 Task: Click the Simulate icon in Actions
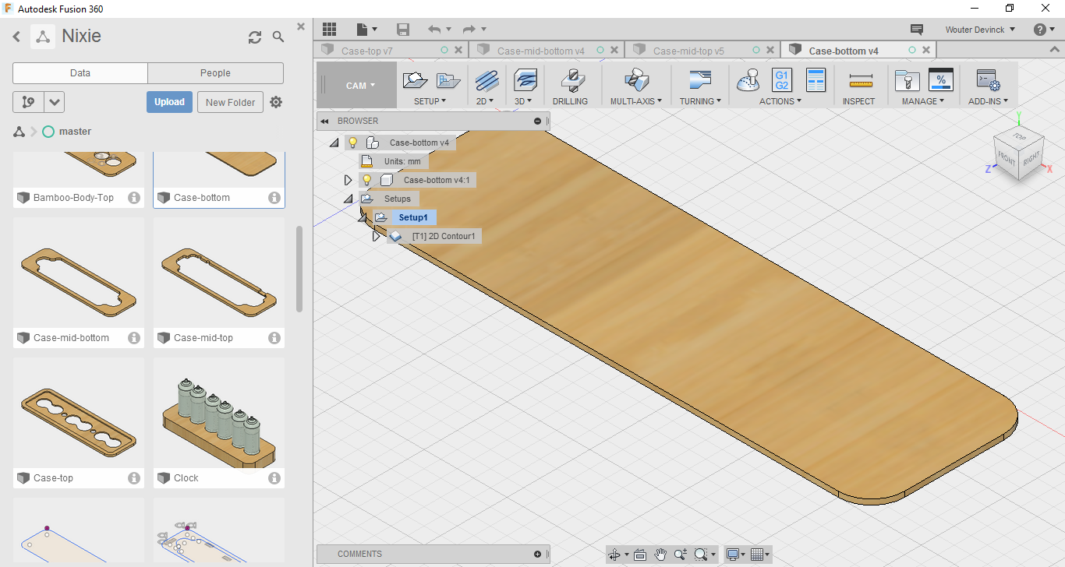749,80
